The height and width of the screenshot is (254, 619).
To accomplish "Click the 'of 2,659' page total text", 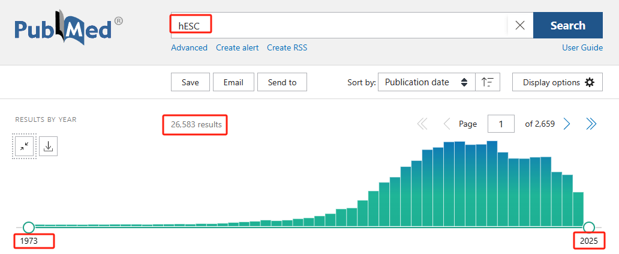I will coord(540,124).
